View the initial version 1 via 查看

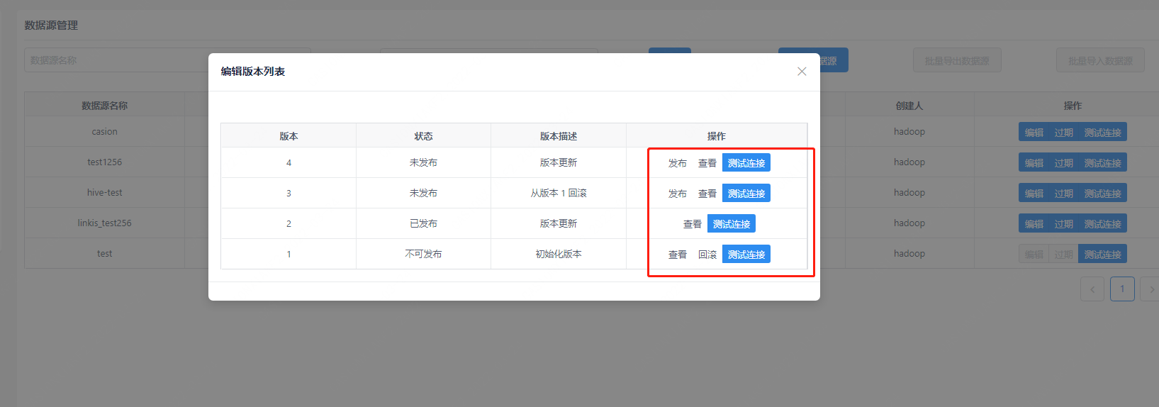[x=677, y=255]
